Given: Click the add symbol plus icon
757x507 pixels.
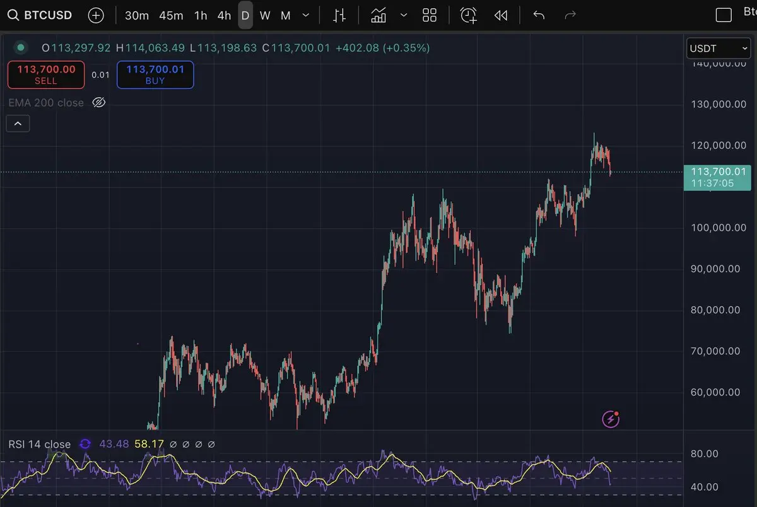Looking at the screenshot, I should point(96,15).
